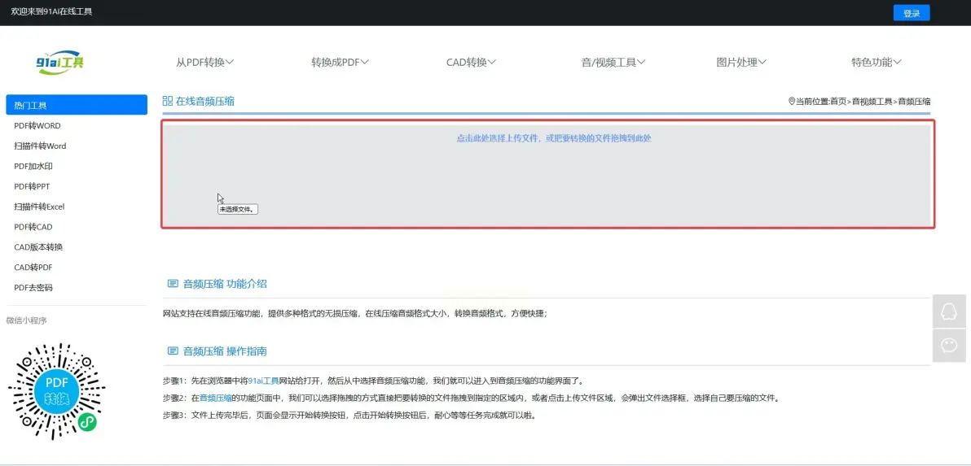This screenshot has height=466, width=971.
Task: Click the 登录 button
Action: point(912,13)
